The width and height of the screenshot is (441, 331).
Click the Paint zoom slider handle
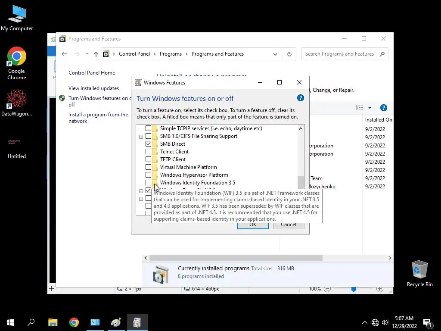pos(353,289)
